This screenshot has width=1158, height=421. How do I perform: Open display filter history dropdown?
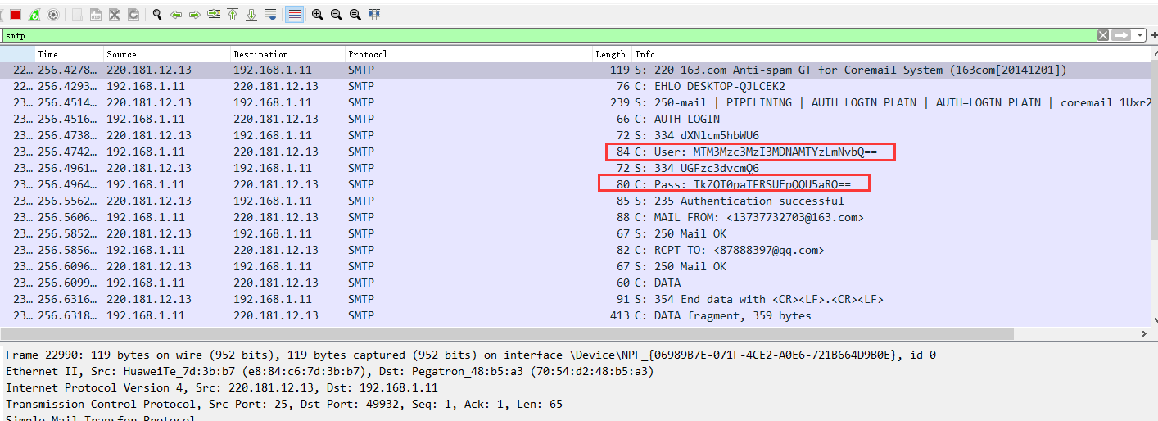pyautogui.click(x=1142, y=35)
